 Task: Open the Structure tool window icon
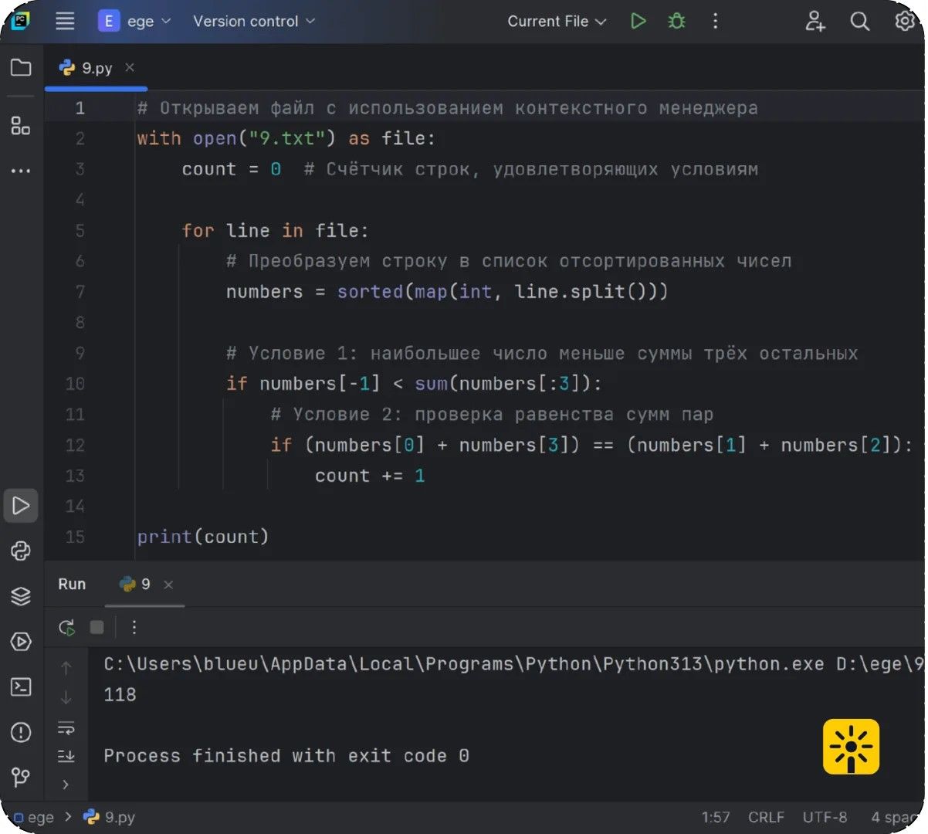click(x=21, y=126)
